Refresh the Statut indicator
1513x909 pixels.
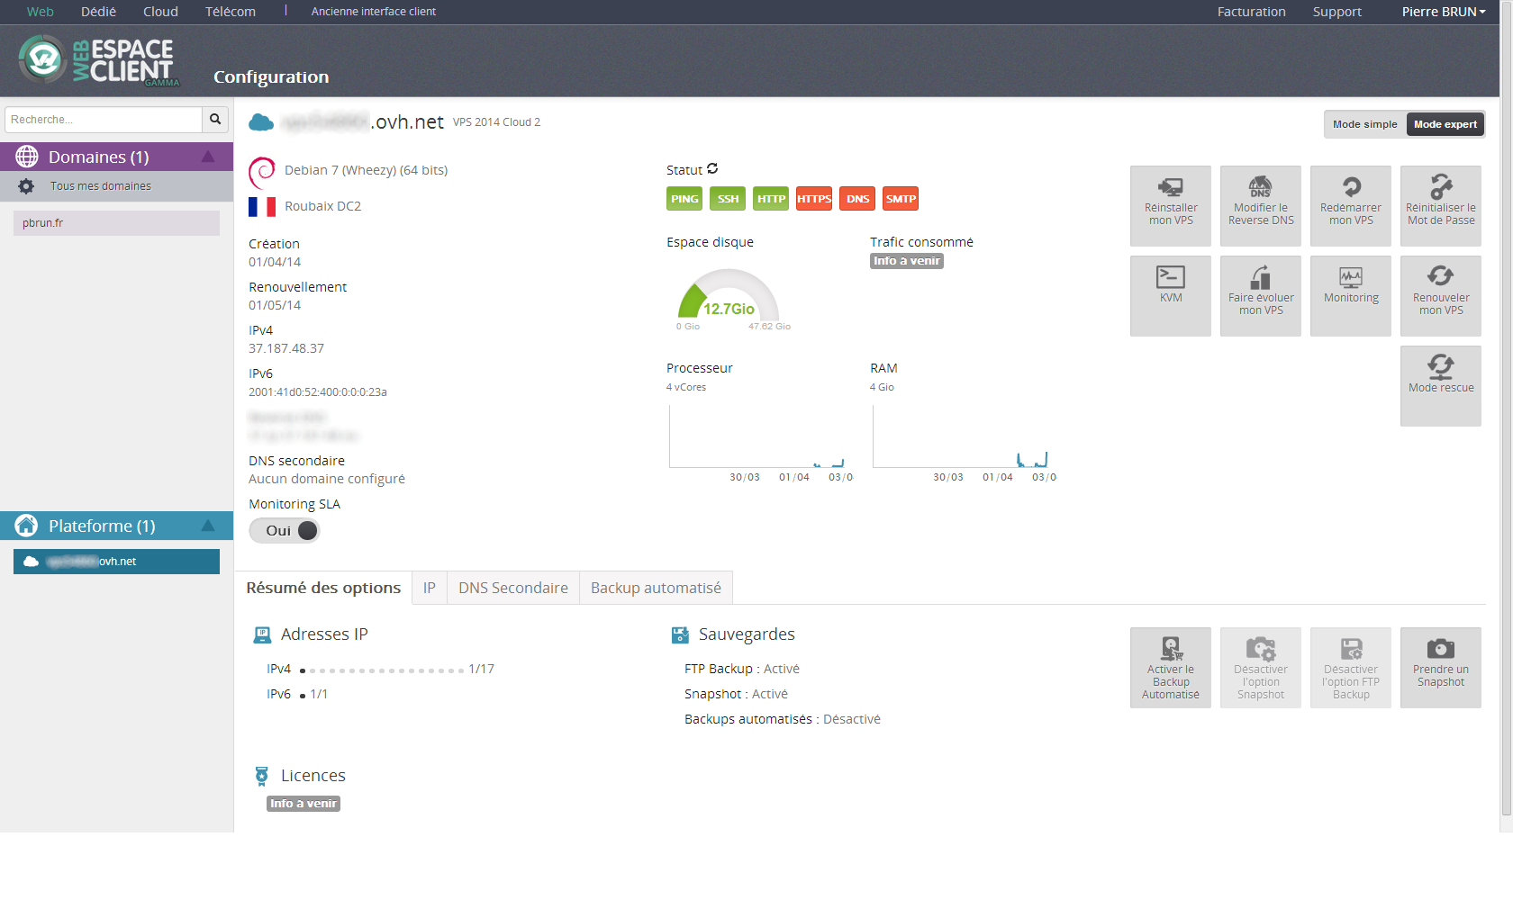pyautogui.click(x=712, y=168)
